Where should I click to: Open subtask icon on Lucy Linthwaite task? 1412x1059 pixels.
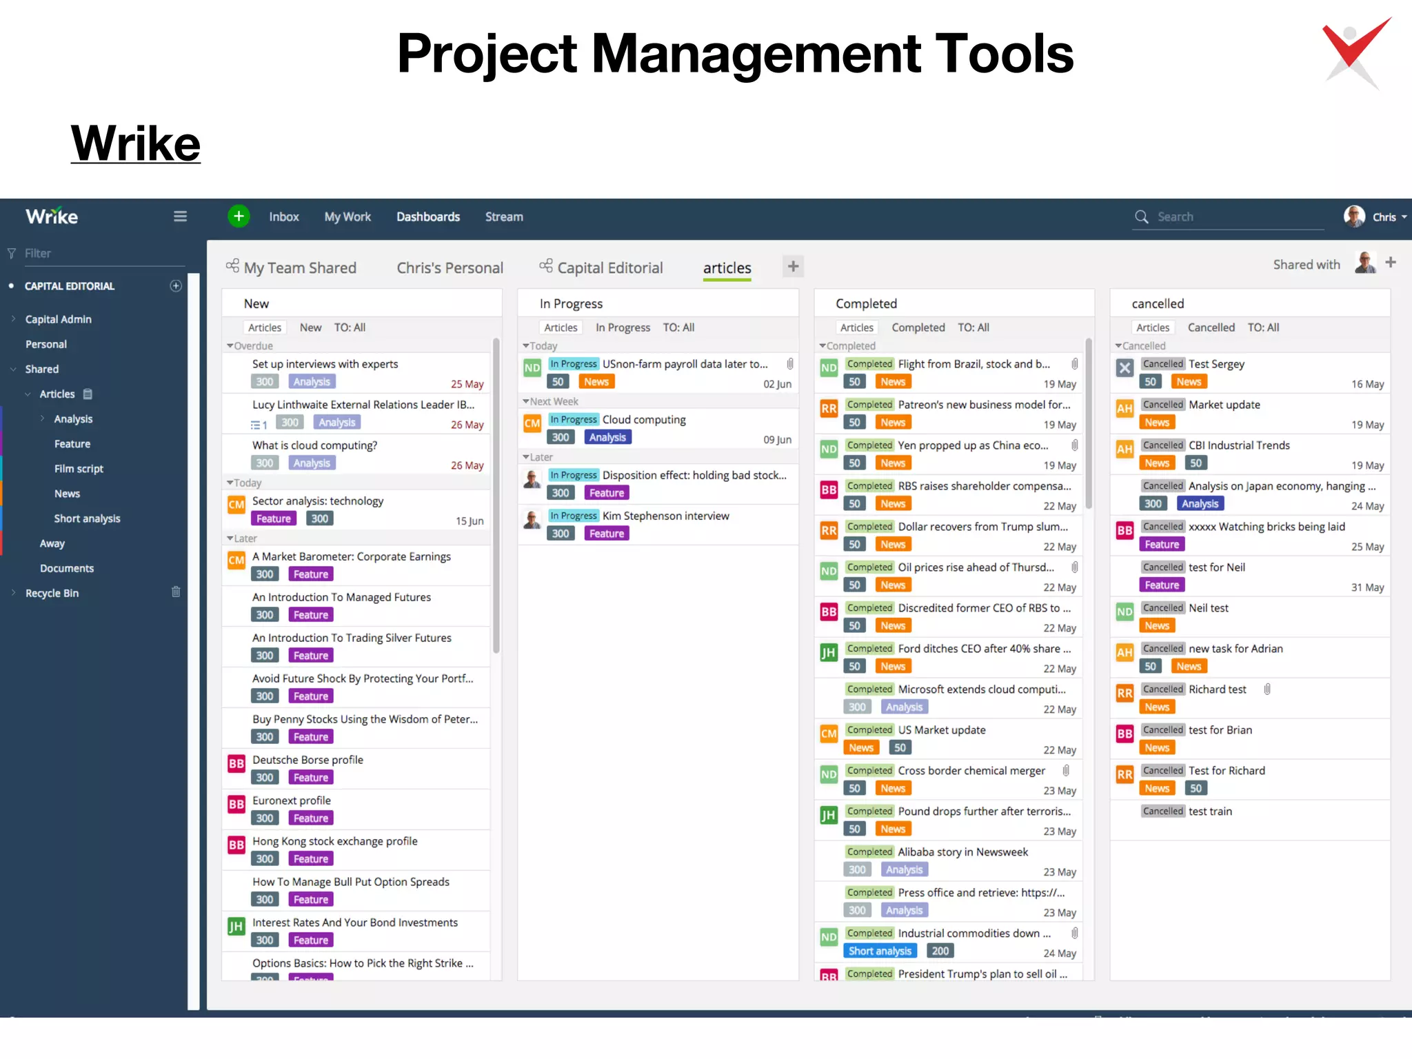(259, 425)
